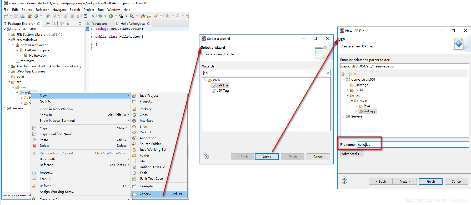This screenshot has height=205, width=471.
Task: Toggle Show Whitespace Characters toolbar button
Action: (x=78, y=16)
